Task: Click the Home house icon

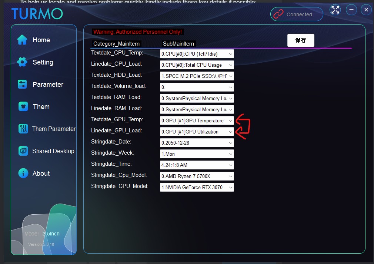Action: click(x=22, y=40)
